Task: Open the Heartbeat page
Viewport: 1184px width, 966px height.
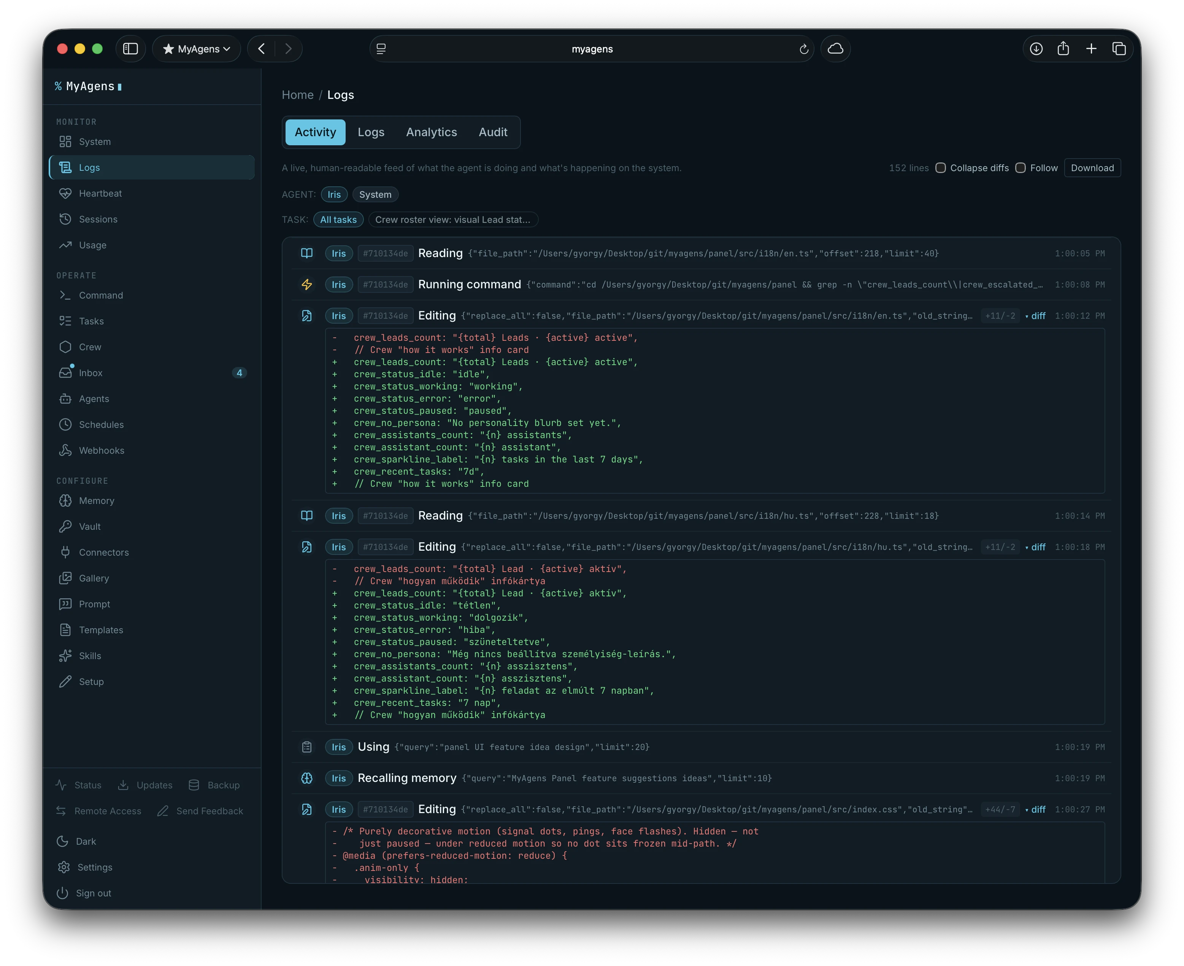Action: tap(151, 193)
